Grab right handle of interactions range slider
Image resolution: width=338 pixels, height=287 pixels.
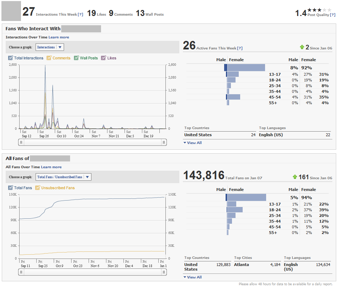click(x=164, y=142)
